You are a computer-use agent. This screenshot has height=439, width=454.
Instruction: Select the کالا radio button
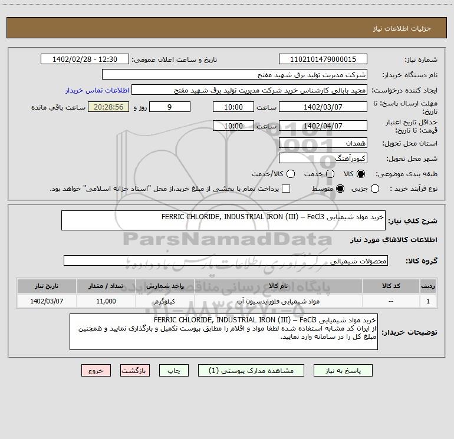pyautogui.click(x=361, y=174)
